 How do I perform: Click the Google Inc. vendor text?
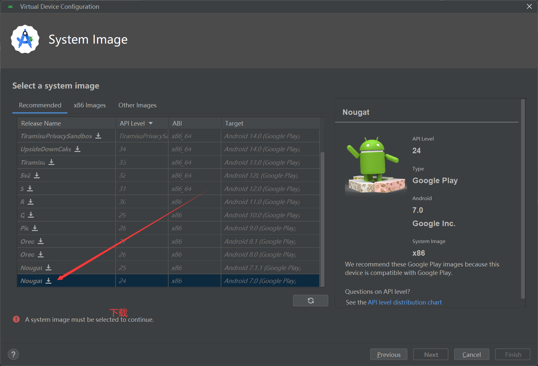click(x=434, y=224)
